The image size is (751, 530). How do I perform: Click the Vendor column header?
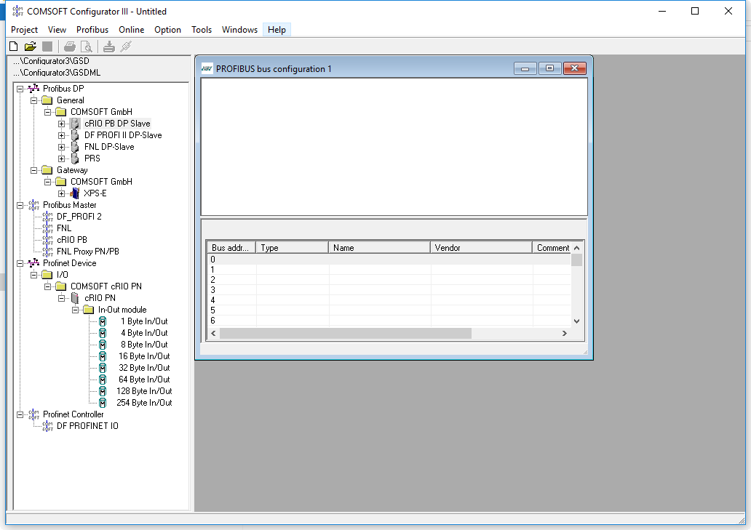(481, 248)
